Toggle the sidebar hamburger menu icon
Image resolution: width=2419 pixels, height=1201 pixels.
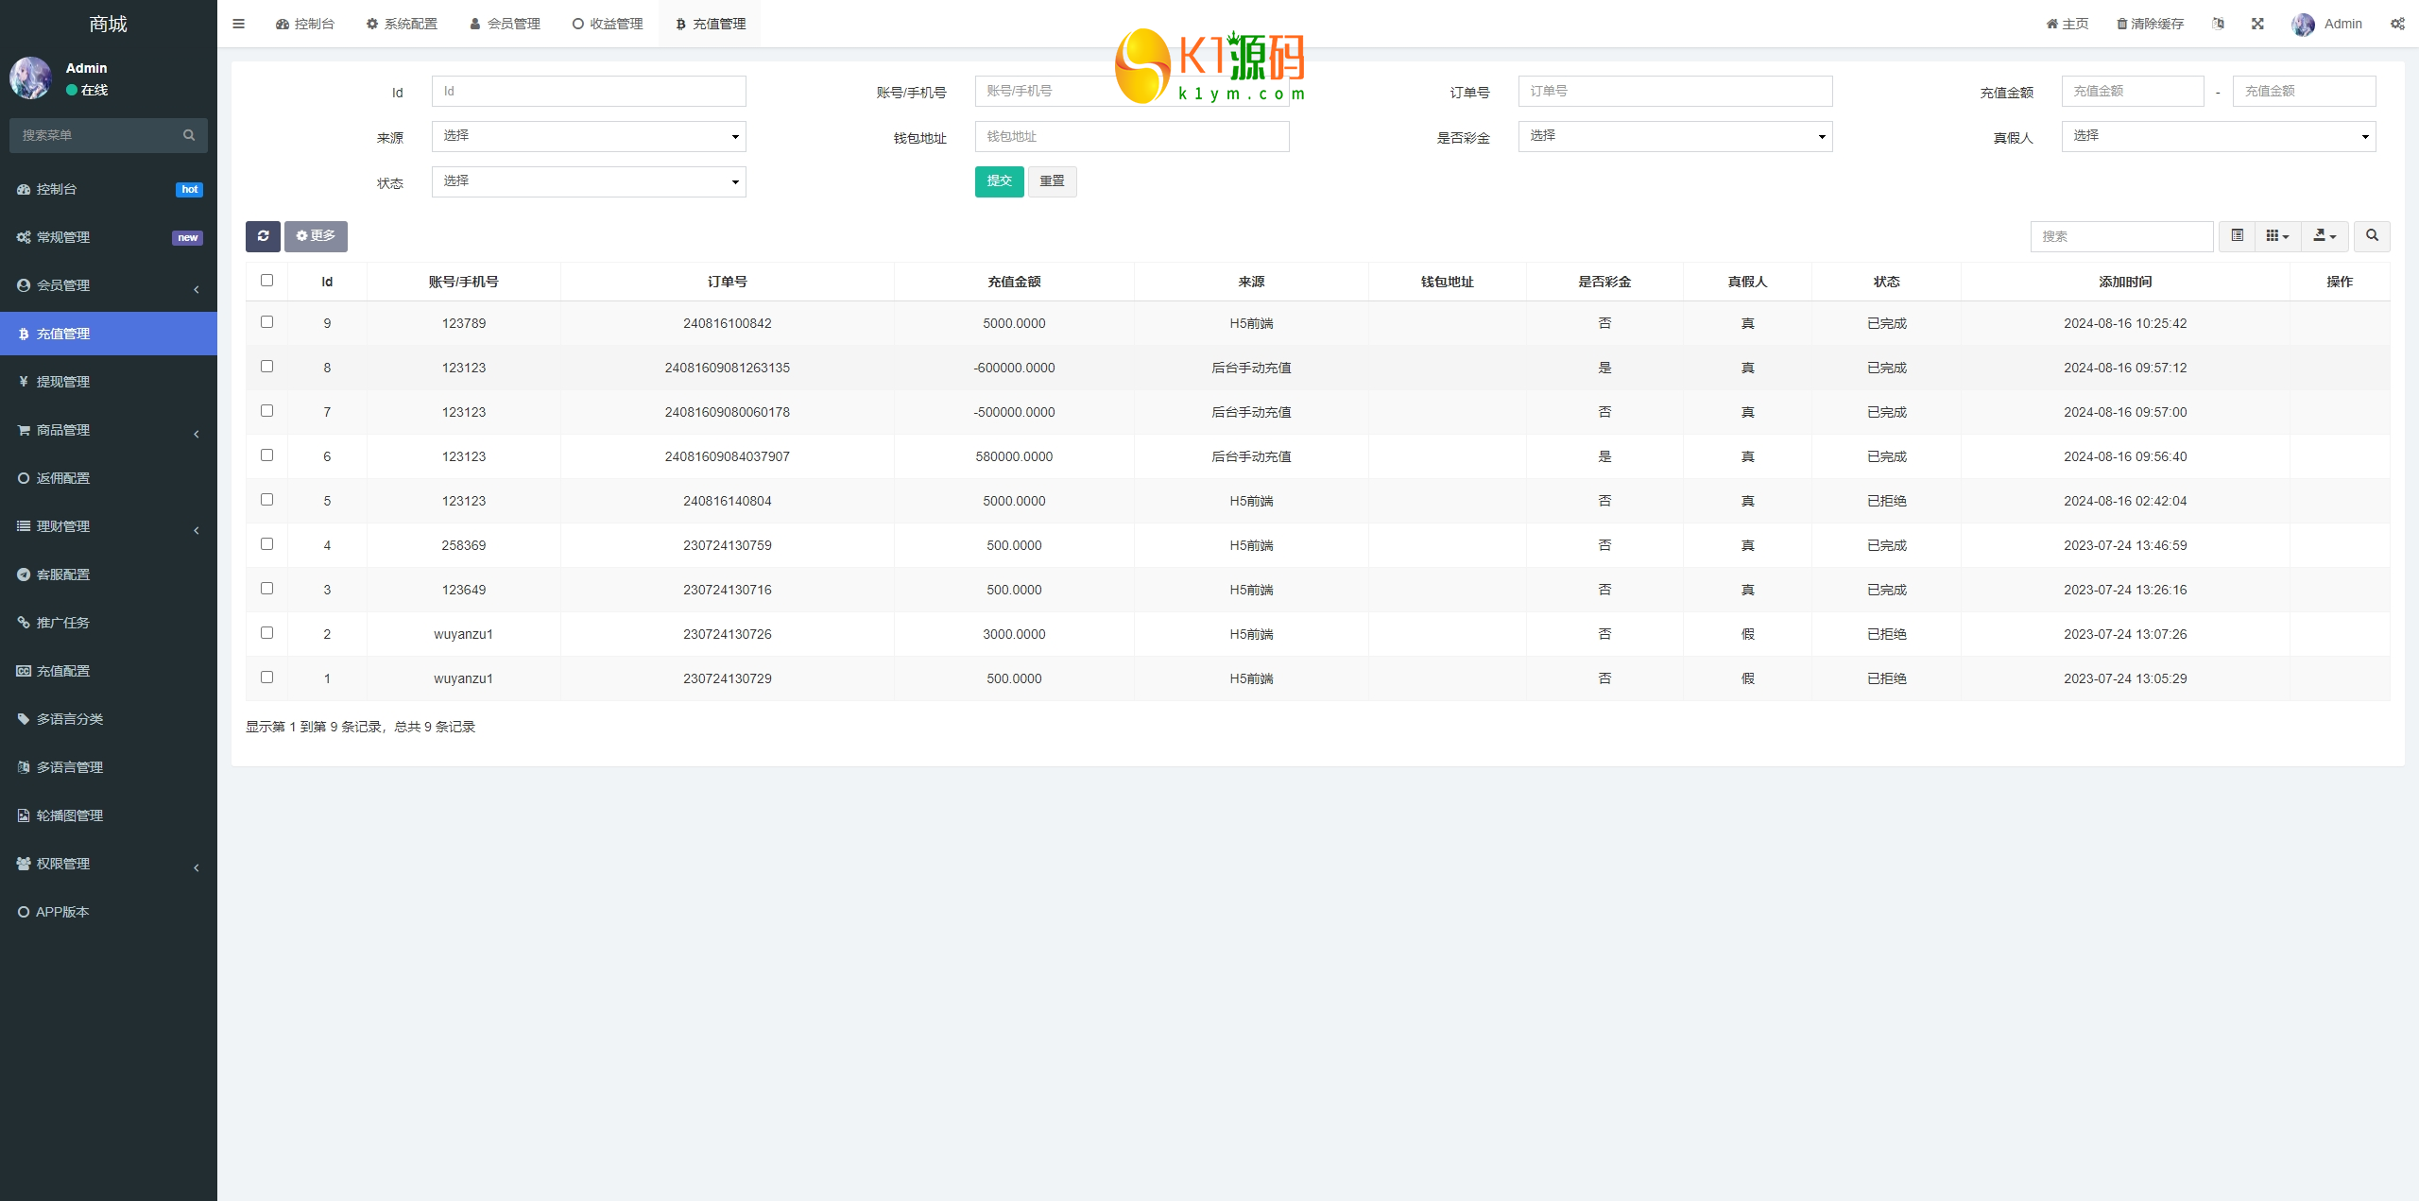[238, 24]
